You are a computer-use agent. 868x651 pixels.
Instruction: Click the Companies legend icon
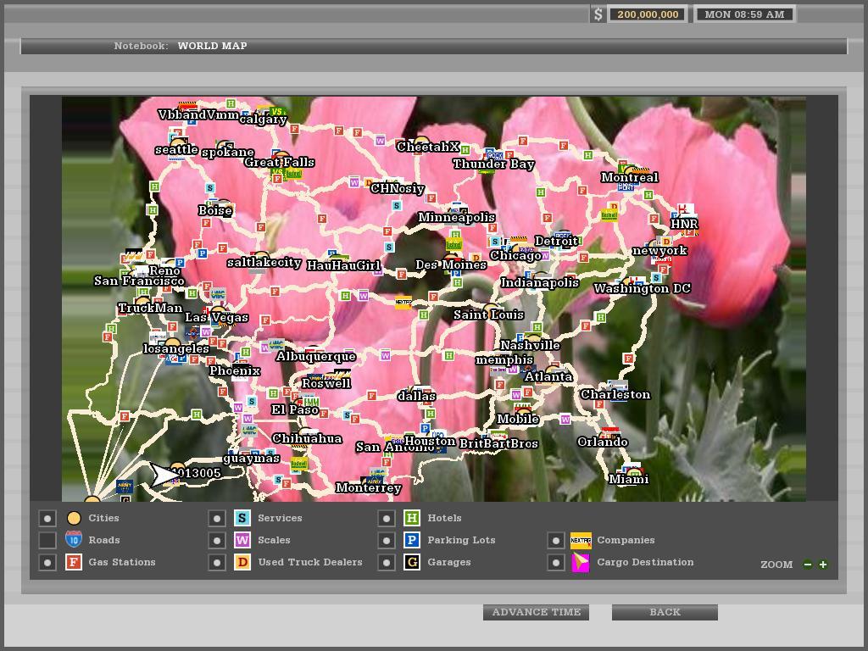pyautogui.click(x=581, y=540)
